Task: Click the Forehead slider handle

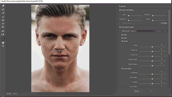Action: pos(152,74)
